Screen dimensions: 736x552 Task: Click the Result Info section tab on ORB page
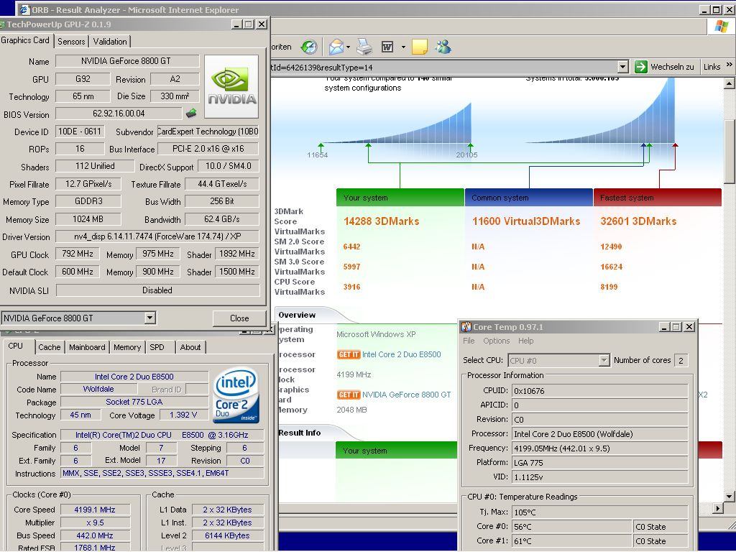click(300, 433)
